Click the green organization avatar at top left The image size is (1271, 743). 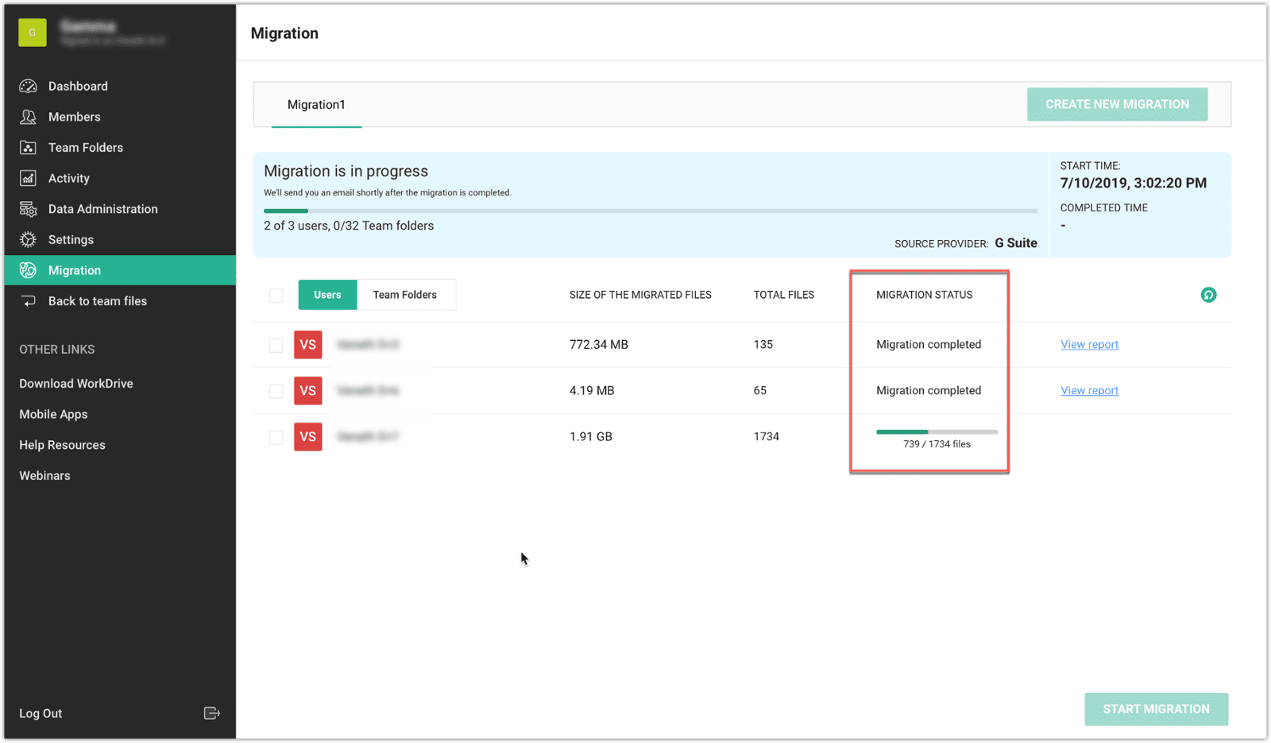(x=33, y=33)
